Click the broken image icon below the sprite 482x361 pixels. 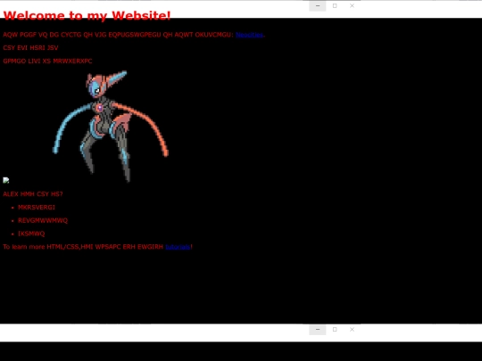pos(6,180)
